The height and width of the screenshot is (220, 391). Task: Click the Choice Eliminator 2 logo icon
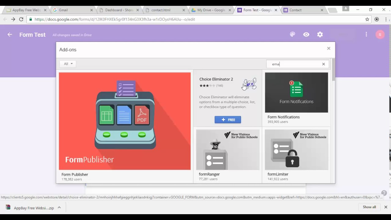coord(250,83)
